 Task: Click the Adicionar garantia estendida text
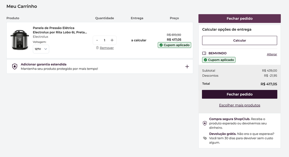tap(43, 64)
